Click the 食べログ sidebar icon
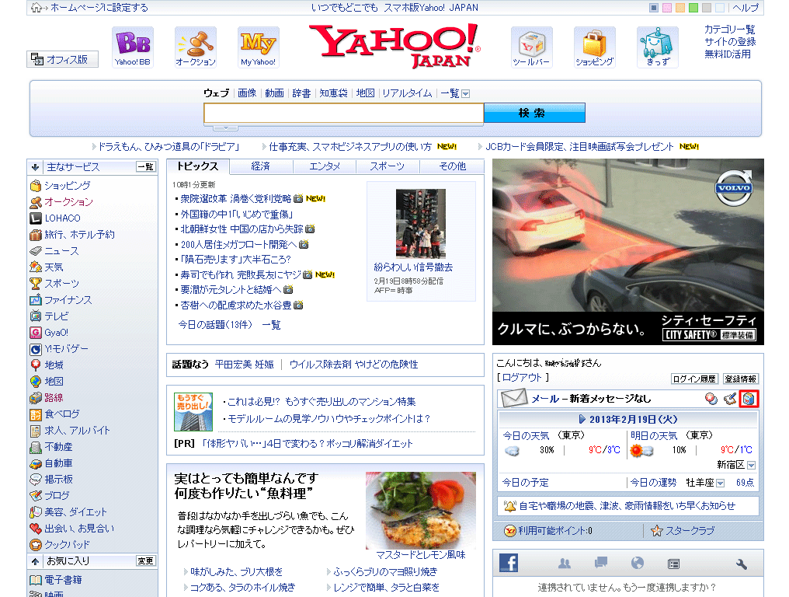This screenshot has width=789, height=597. pyautogui.click(x=35, y=414)
